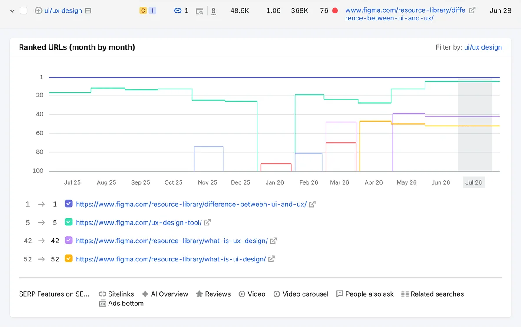The width and height of the screenshot is (521, 327).
Task: Click the blue I intent badge
Action: click(152, 10)
